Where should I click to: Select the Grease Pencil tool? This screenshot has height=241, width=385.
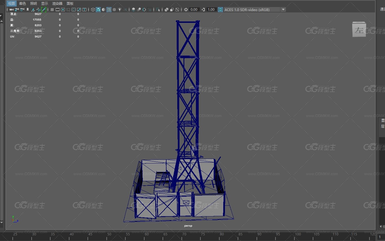tap(44, 10)
